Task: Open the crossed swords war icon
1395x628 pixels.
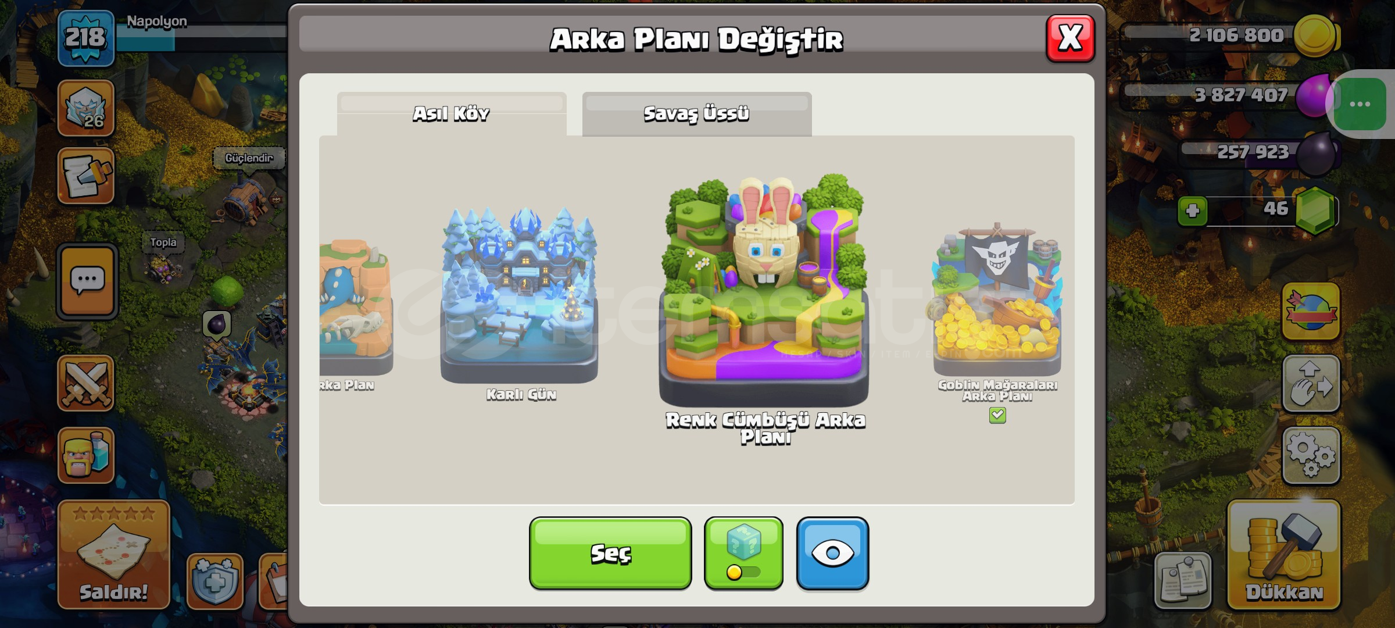Action: pyautogui.click(x=86, y=383)
